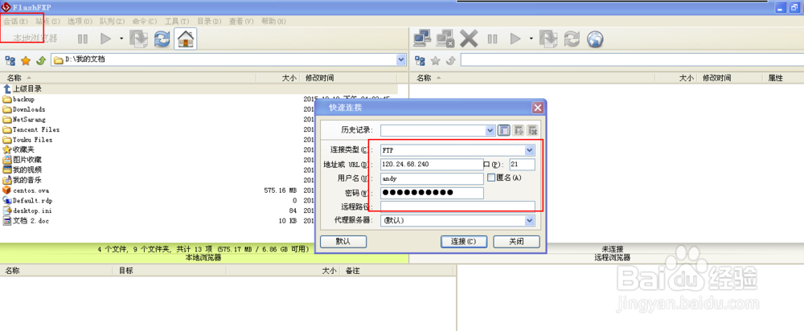Click the remote pane pause icon
The image size is (804, 331).
click(x=492, y=39)
